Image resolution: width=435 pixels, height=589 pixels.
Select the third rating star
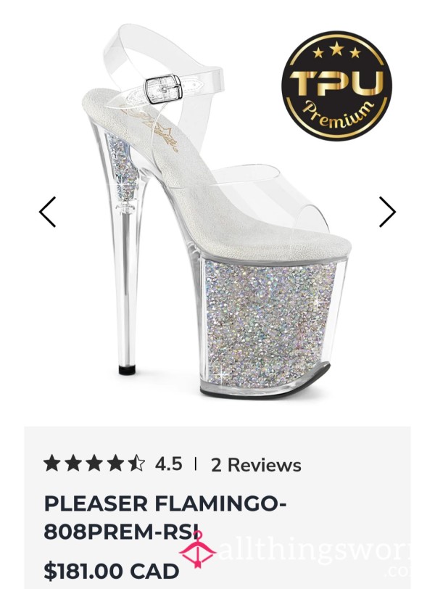[x=94, y=464]
